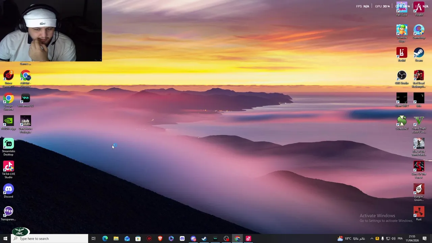The width and height of the screenshot is (432, 243).
Task: Switch to Chrome window on taskbar
Action: [x=237, y=239]
